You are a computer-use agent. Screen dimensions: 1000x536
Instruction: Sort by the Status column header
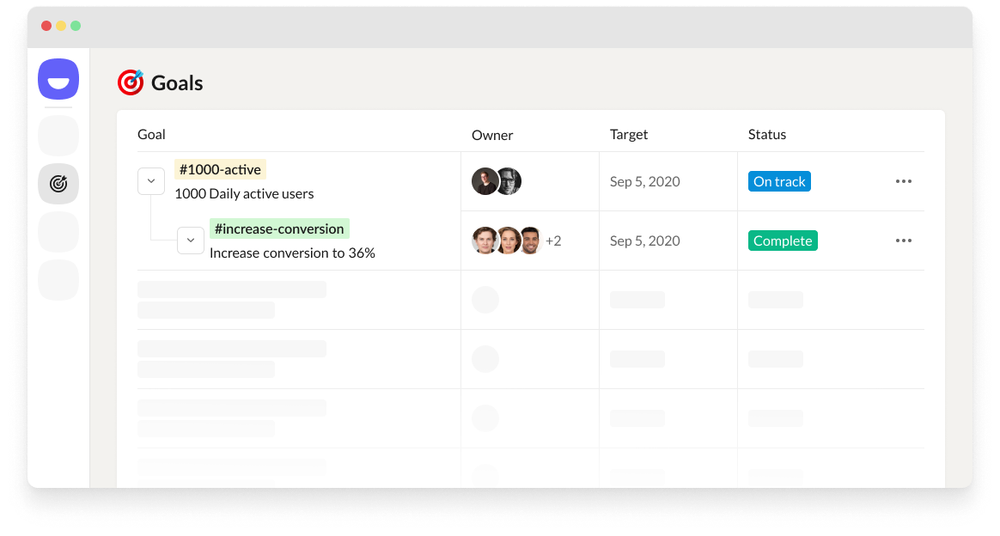(x=767, y=135)
